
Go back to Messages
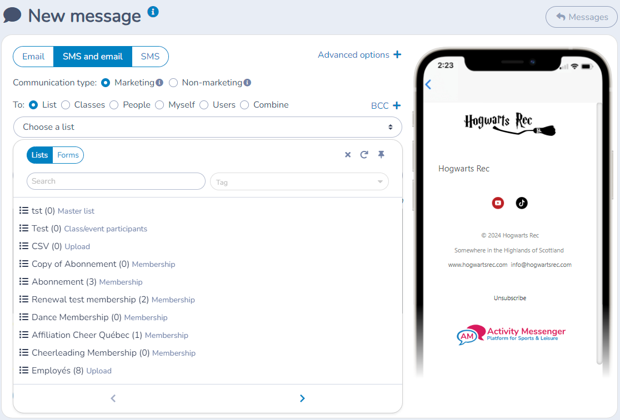tap(581, 17)
